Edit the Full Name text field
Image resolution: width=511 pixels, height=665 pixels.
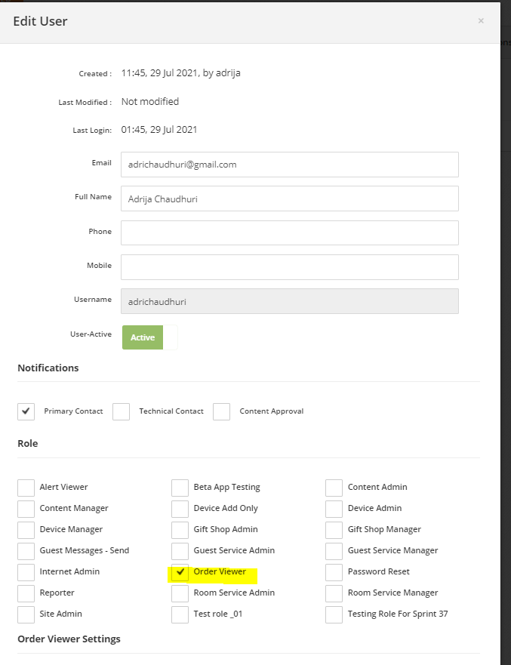coord(290,199)
